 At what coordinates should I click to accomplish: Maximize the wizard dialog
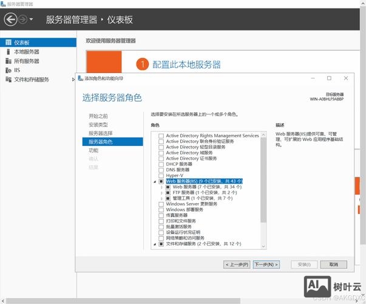(x=329, y=78)
